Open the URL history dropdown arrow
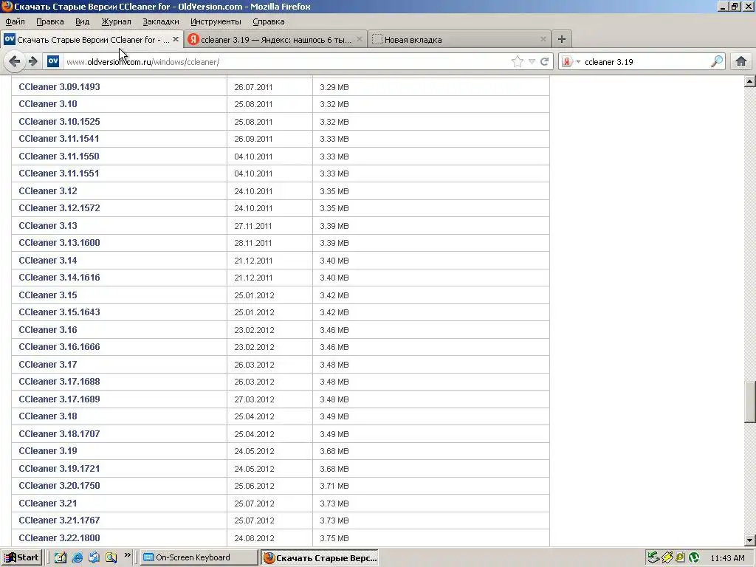 click(x=532, y=61)
